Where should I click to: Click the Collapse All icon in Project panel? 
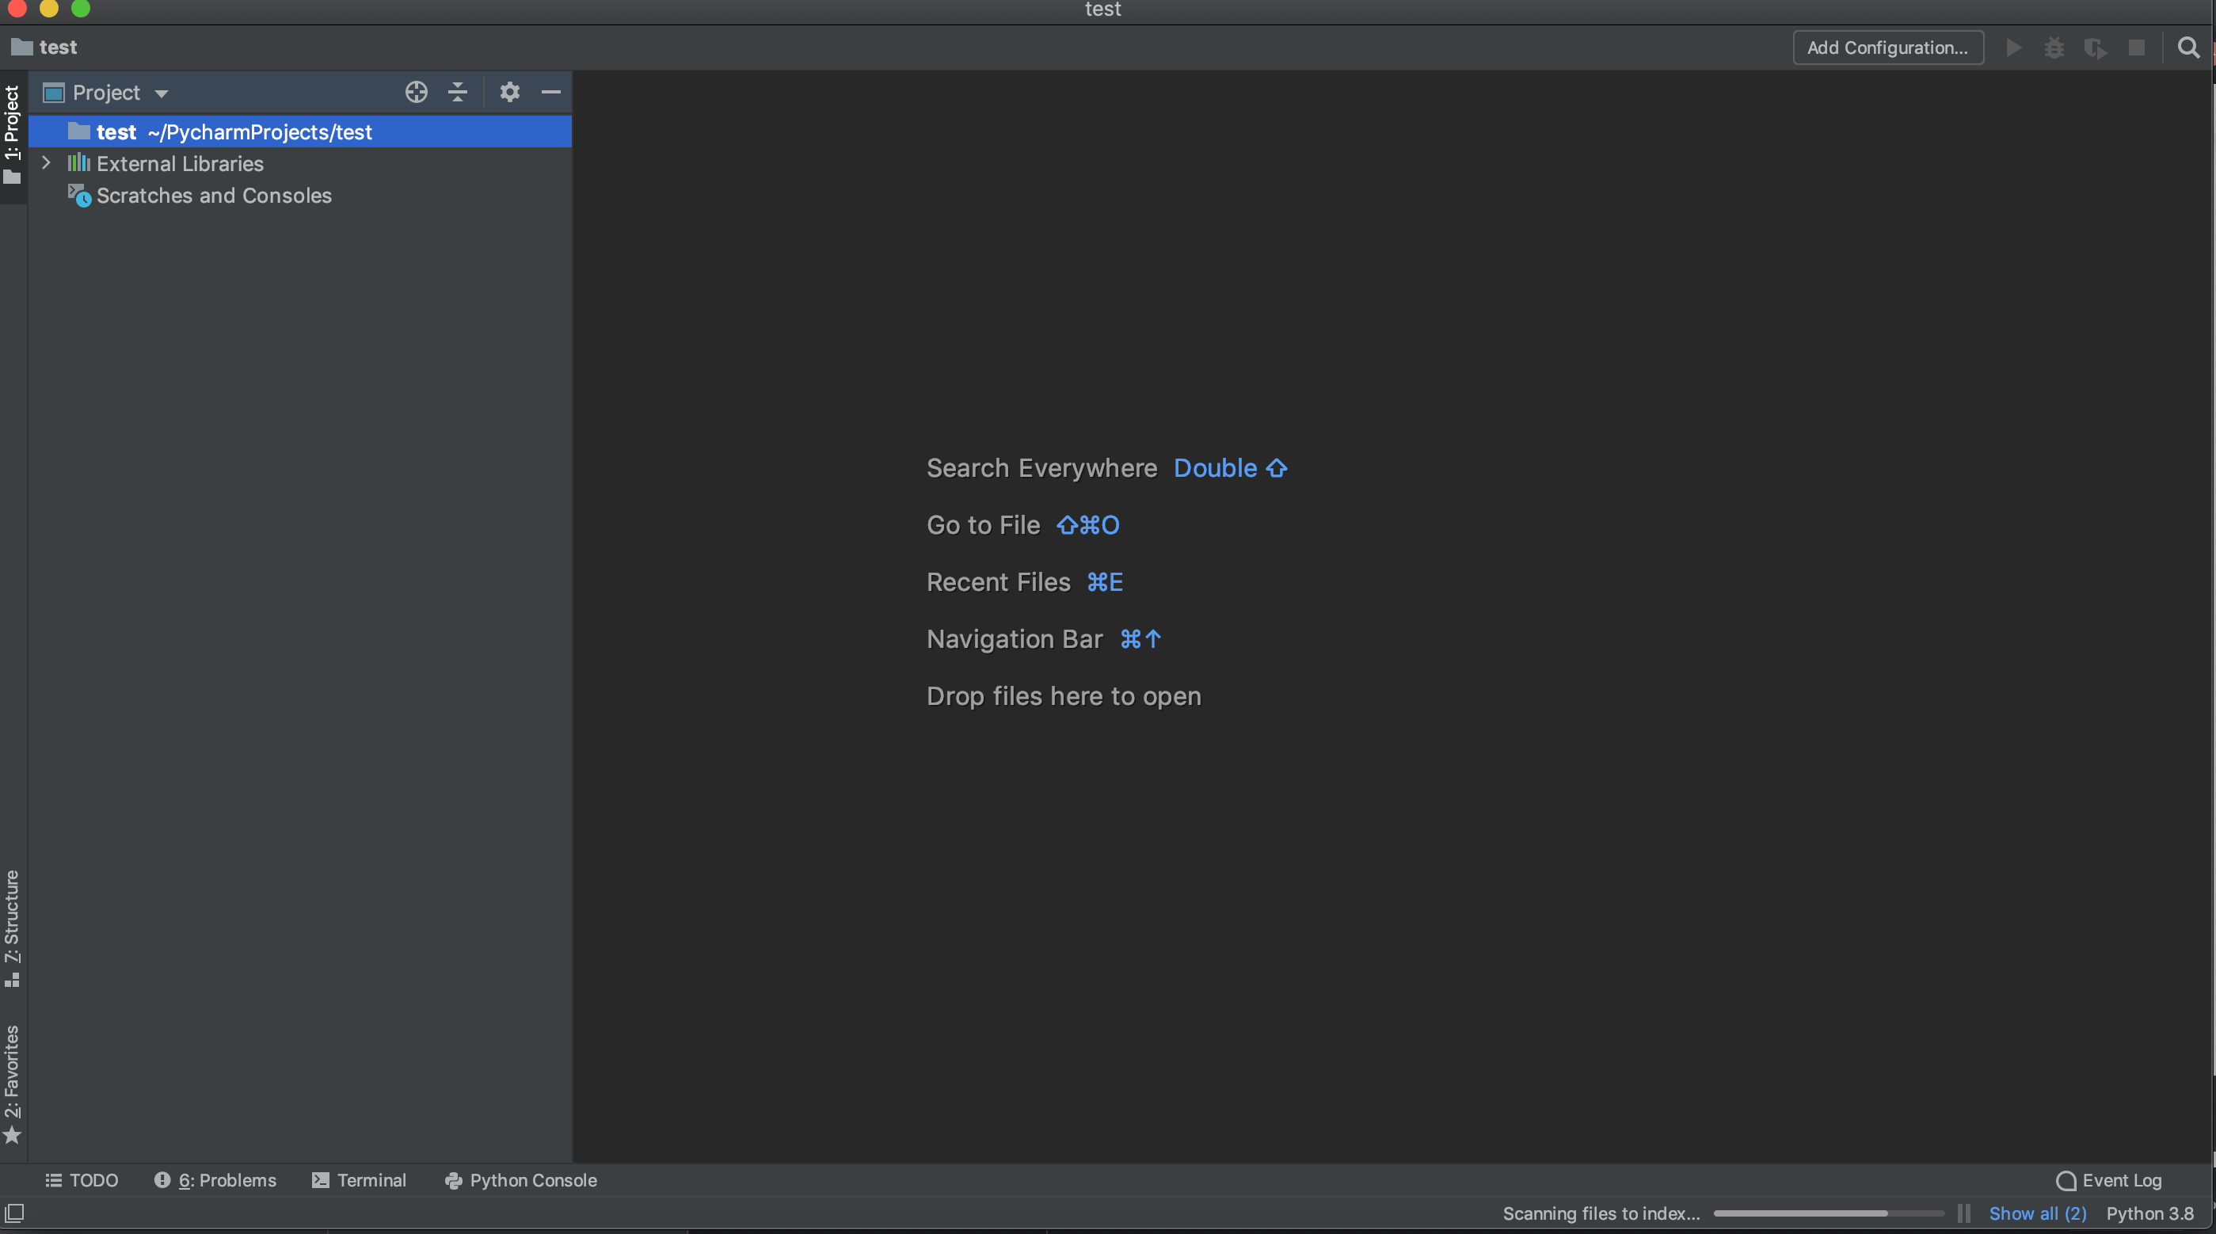[x=458, y=92]
